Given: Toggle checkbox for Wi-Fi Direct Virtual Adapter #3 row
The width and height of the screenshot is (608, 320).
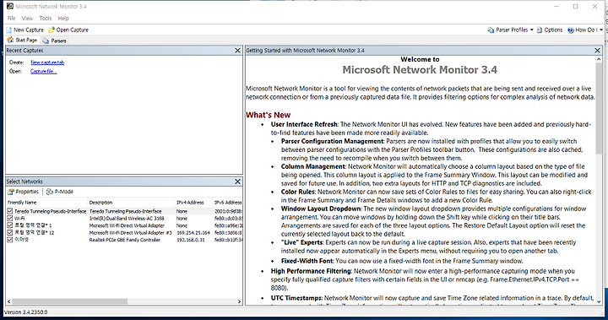Looking at the screenshot, I should click(10, 233).
